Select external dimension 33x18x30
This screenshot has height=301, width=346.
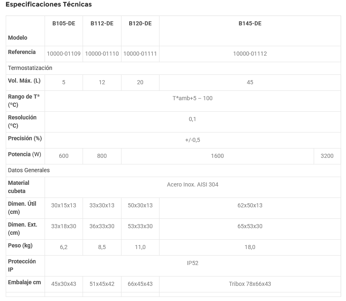click(x=64, y=226)
